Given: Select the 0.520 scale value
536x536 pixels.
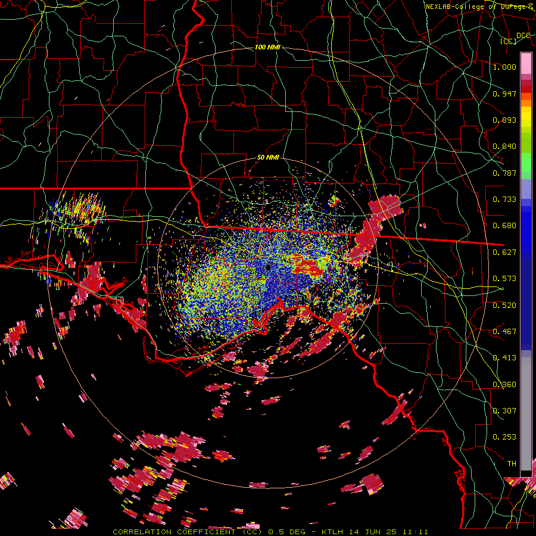Looking at the screenshot, I should pyautogui.click(x=504, y=306).
